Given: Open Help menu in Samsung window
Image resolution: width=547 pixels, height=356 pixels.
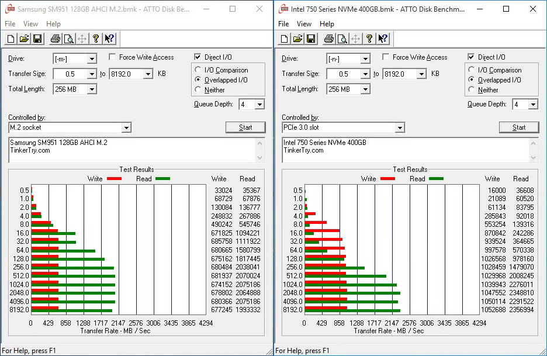Looking at the screenshot, I should 53,24.
